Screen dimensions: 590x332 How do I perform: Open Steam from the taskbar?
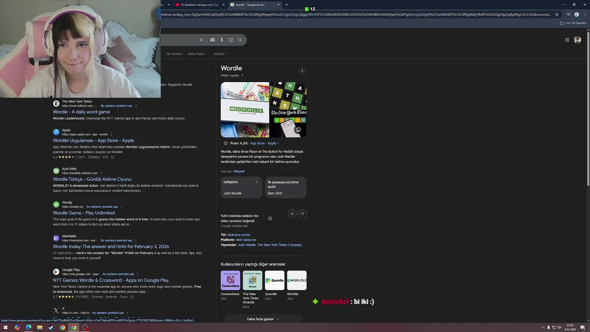tap(51, 327)
